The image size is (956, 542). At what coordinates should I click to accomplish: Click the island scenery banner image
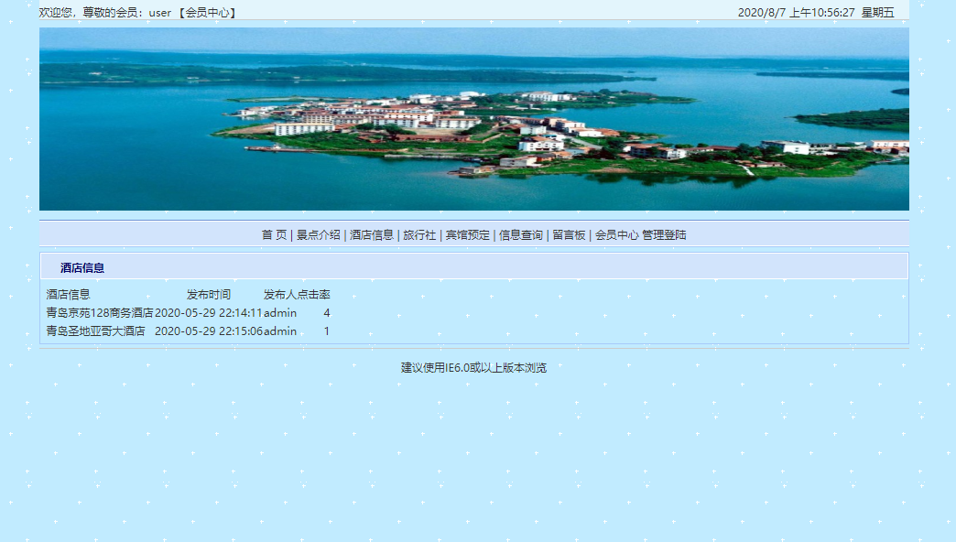pos(473,120)
